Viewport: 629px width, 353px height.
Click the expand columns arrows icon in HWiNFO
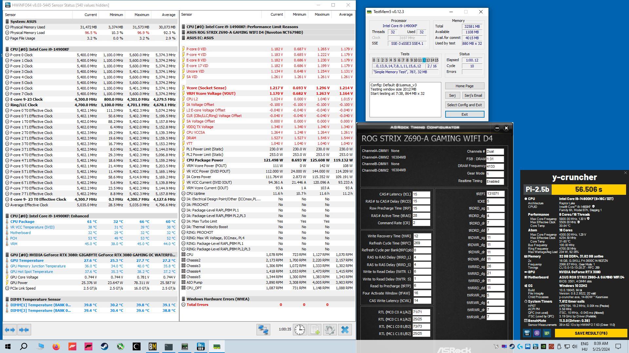10,330
